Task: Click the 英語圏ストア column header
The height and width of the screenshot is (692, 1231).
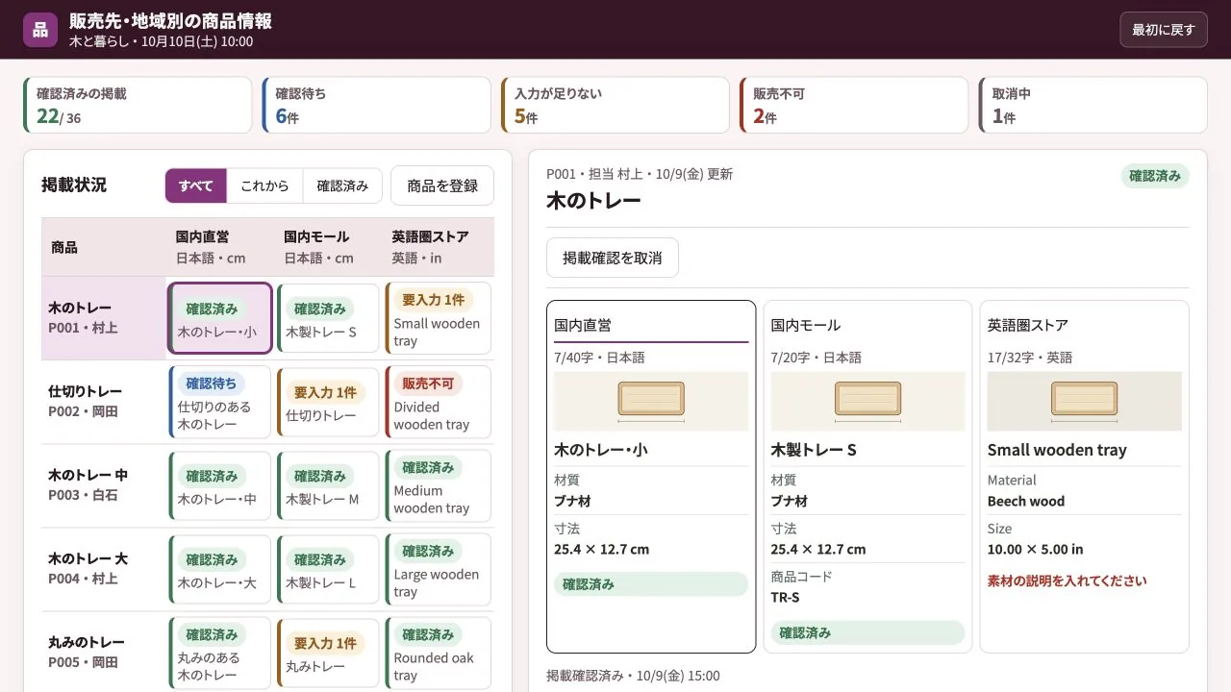Action: [x=439, y=247]
